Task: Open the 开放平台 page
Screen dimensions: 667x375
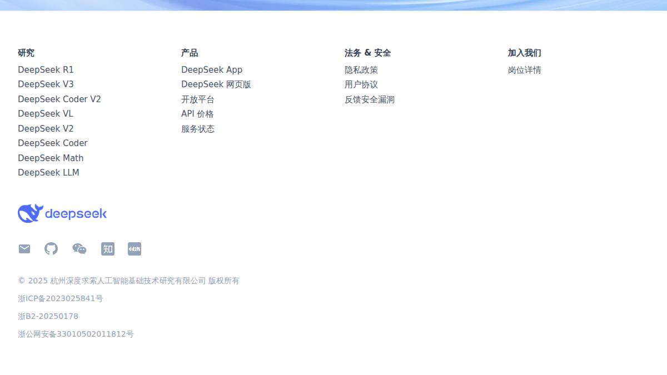Action: 197,99
